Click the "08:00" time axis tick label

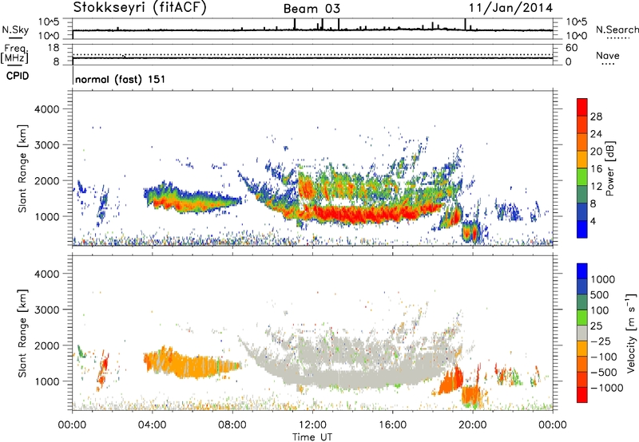point(232,425)
